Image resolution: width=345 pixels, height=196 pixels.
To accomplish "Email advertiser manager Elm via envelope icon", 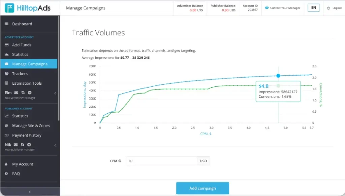I will [x=16, y=93].
